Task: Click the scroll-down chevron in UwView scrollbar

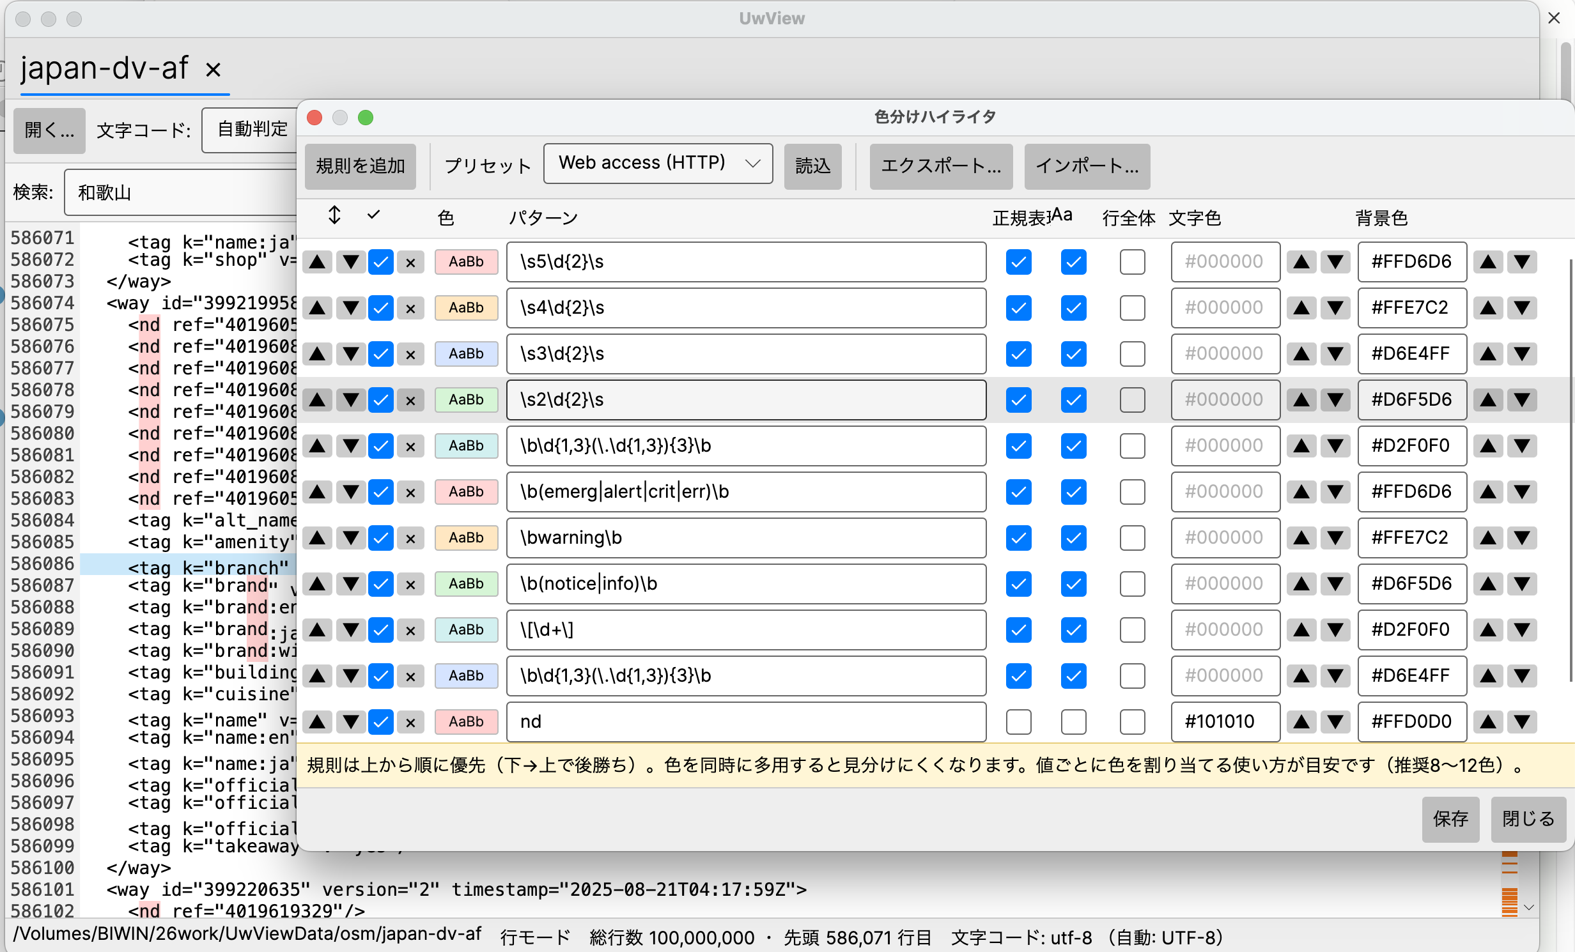Action: coord(1528,907)
